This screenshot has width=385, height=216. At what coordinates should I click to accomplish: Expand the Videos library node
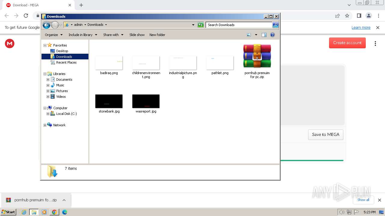point(48,97)
